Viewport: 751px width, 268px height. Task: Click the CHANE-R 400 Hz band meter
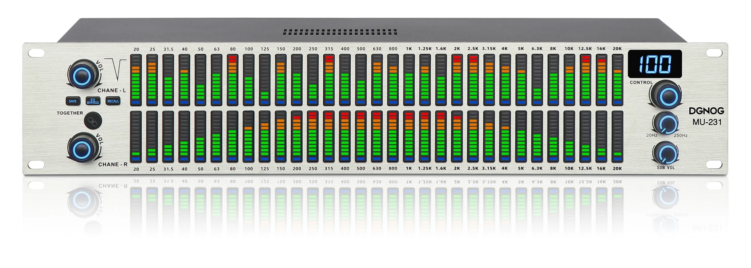(x=345, y=137)
